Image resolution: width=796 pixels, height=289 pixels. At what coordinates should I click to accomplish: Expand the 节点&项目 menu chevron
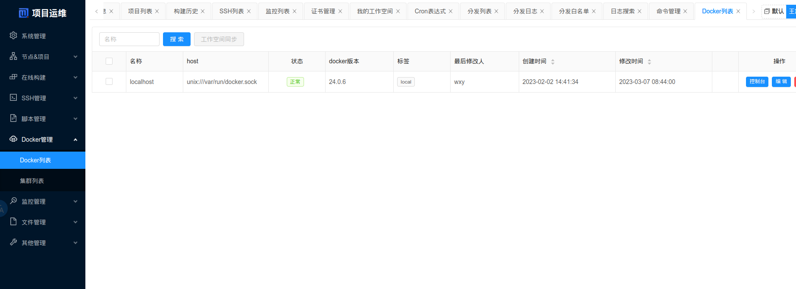click(75, 57)
